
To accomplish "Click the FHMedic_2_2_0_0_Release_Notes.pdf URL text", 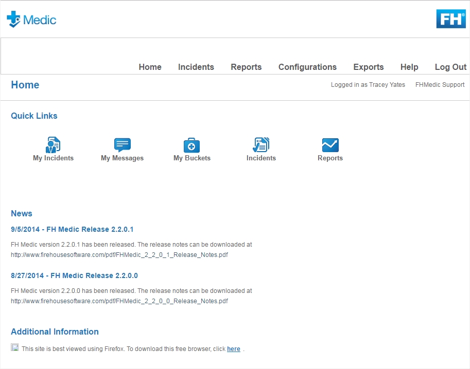I will tap(119, 301).
